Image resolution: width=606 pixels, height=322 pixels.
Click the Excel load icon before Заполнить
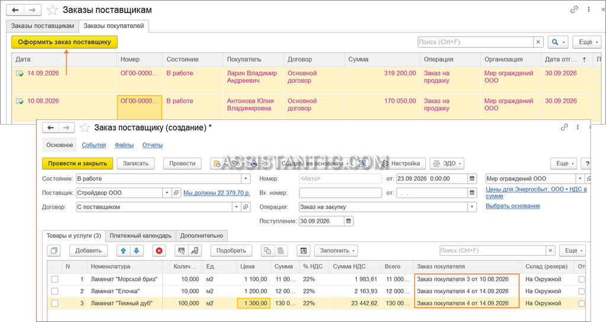coord(304,251)
